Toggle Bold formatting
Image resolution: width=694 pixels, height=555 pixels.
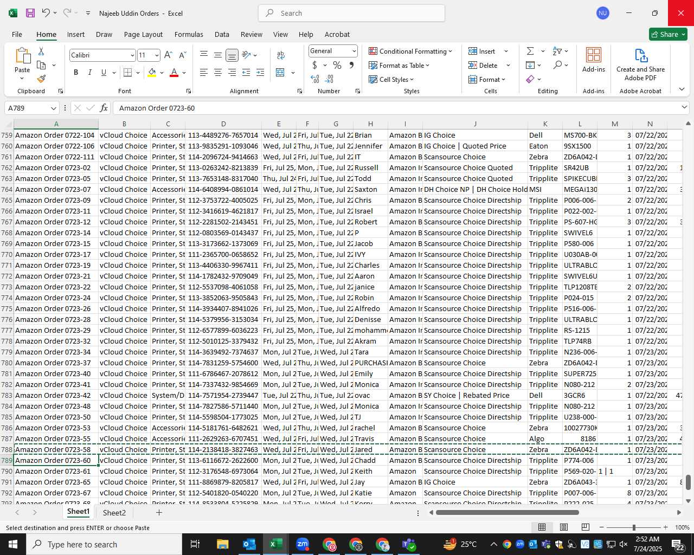click(x=76, y=73)
